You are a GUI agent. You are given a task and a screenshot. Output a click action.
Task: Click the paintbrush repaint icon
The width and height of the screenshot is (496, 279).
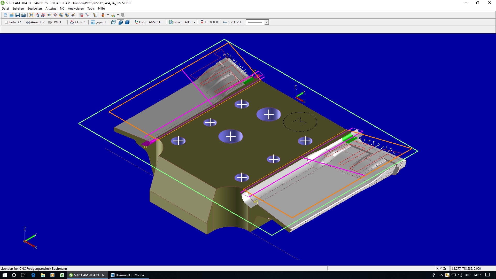[x=73, y=15]
